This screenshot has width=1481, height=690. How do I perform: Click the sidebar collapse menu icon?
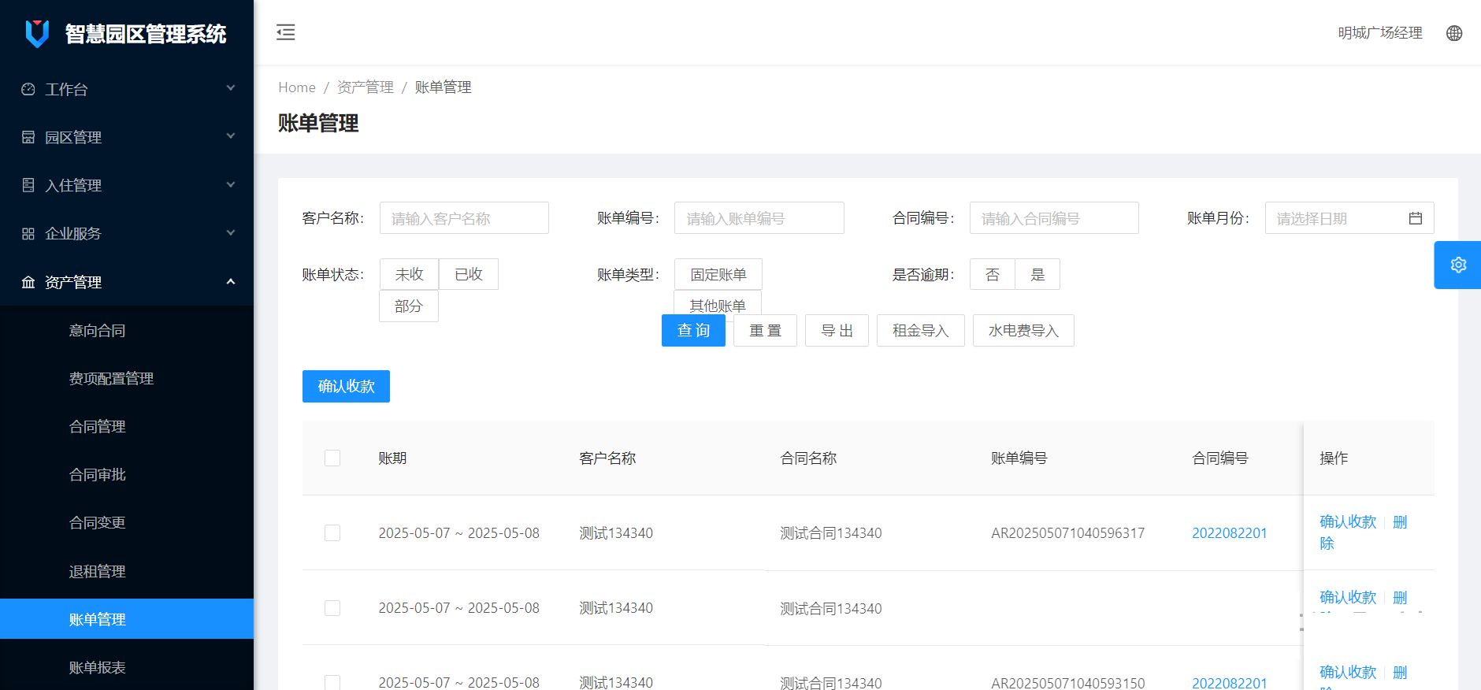coord(285,32)
